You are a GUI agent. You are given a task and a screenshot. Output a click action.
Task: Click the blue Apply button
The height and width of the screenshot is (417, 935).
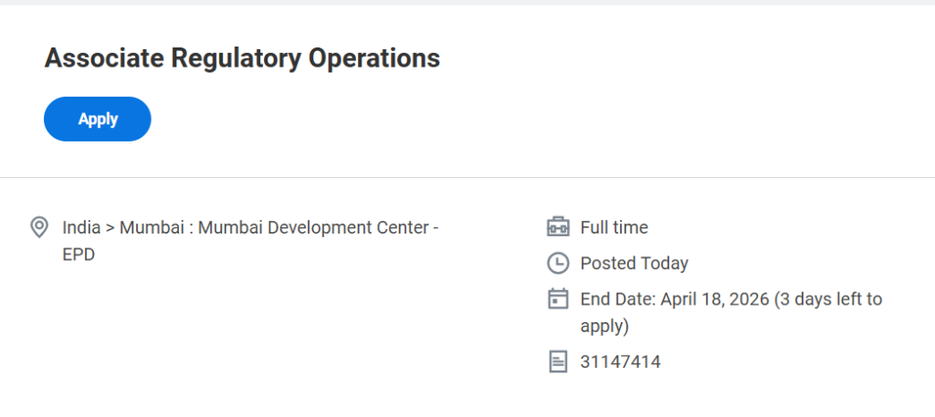tap(98, 120)
